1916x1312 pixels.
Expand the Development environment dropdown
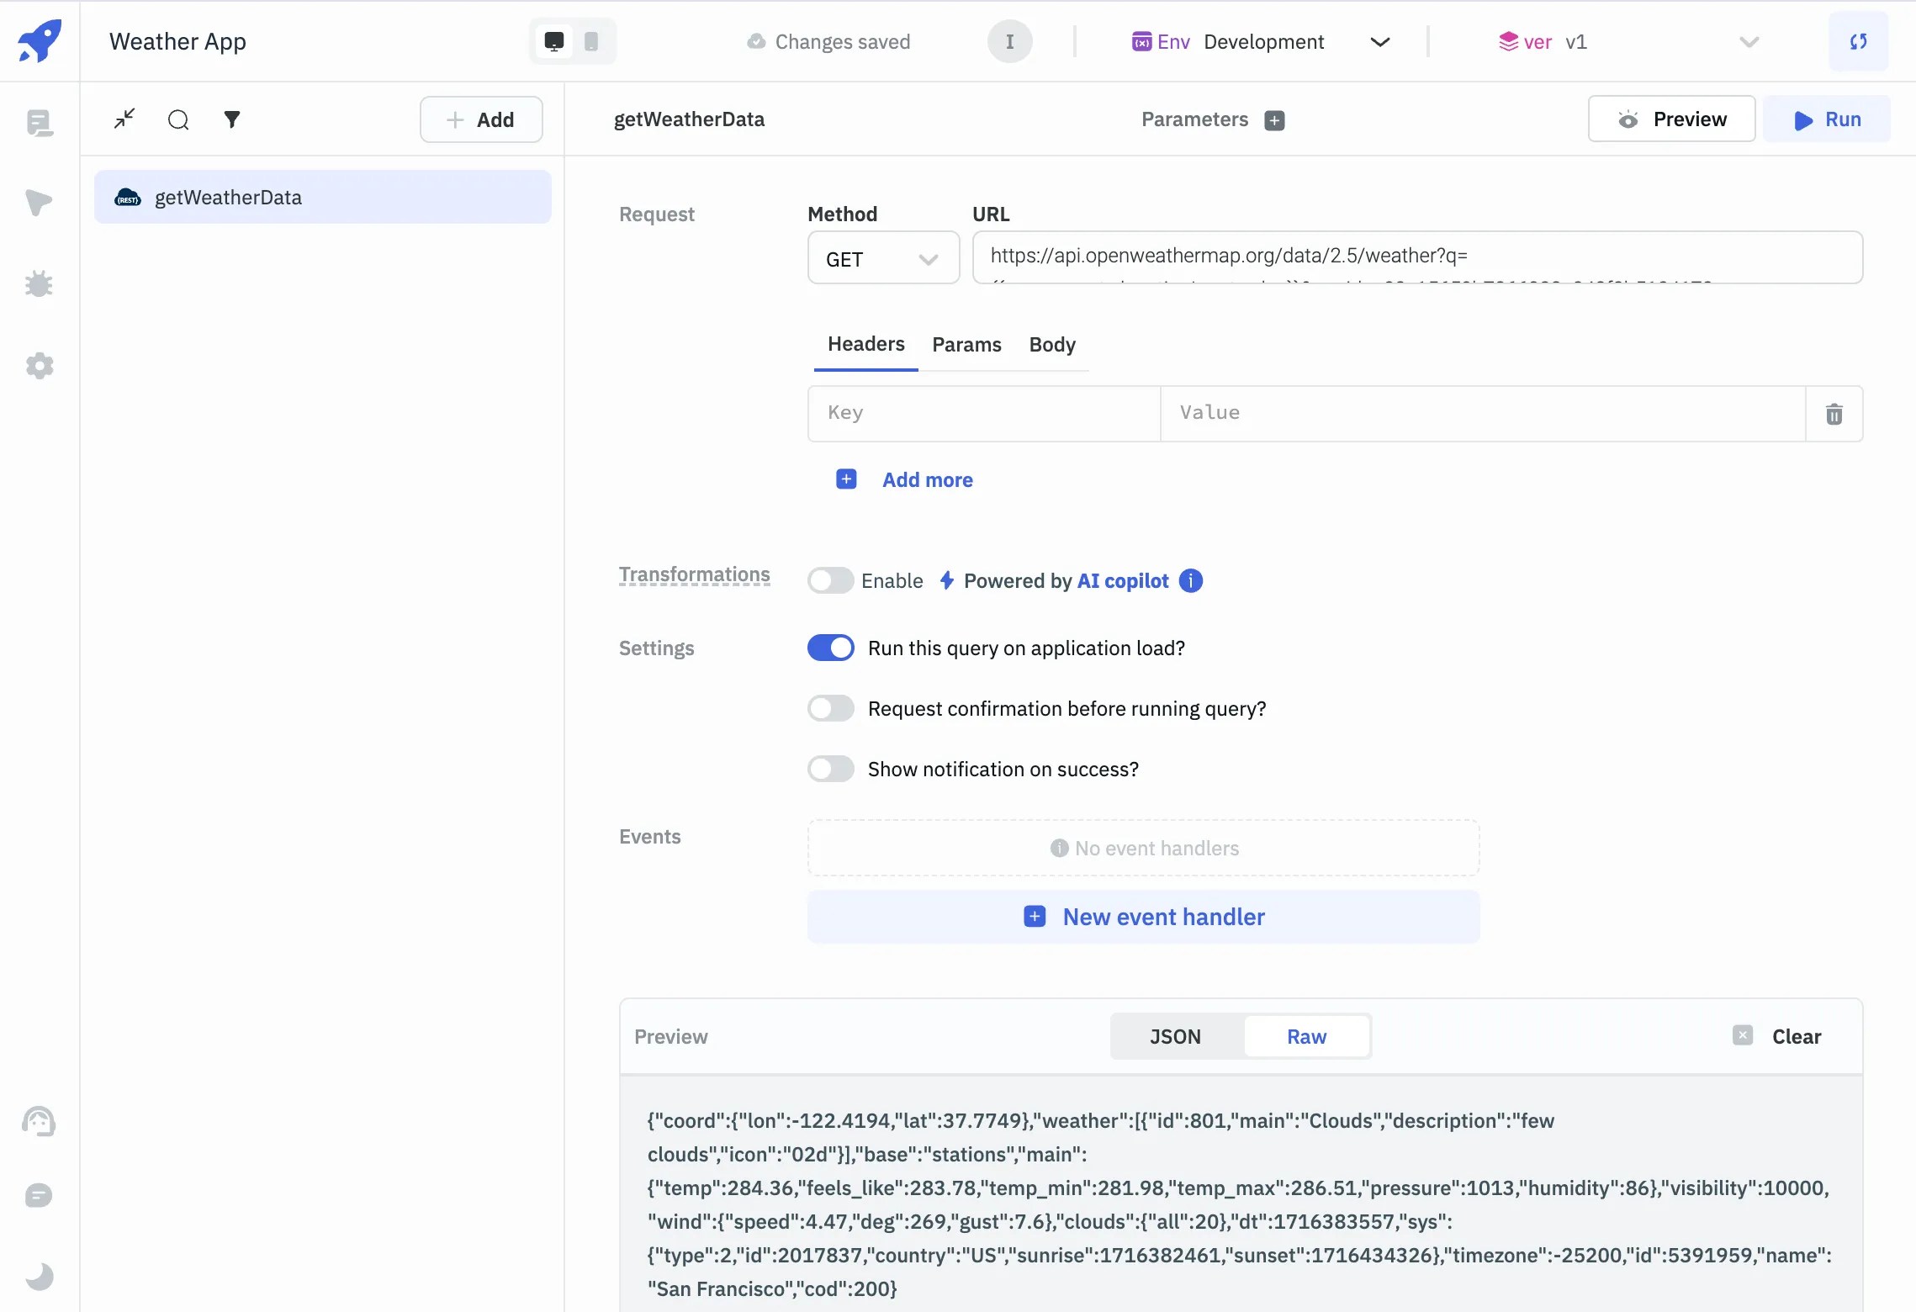tap(1379, 41)
